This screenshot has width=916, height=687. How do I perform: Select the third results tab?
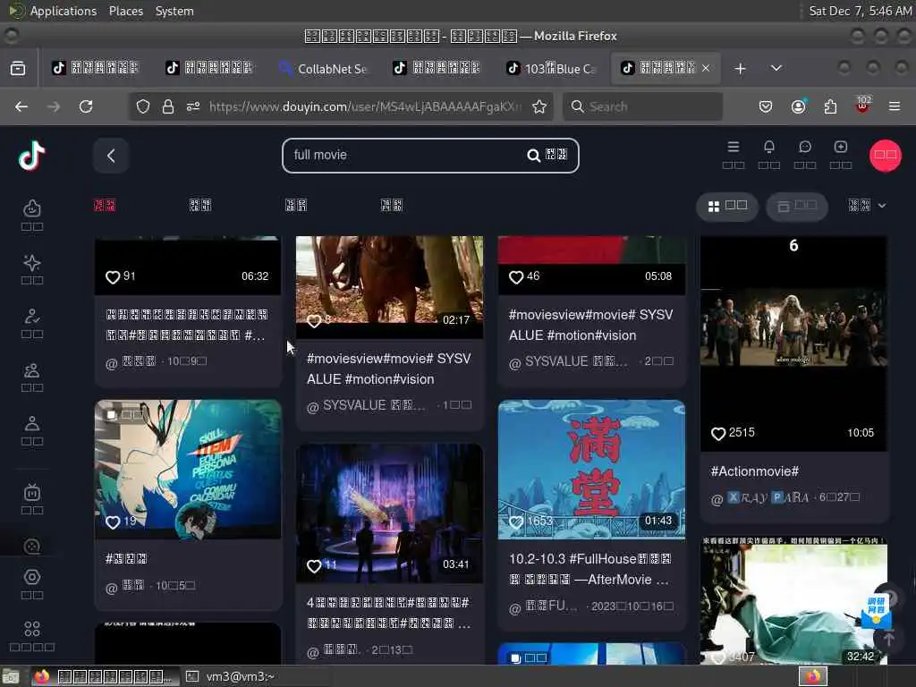pos(295,205)
